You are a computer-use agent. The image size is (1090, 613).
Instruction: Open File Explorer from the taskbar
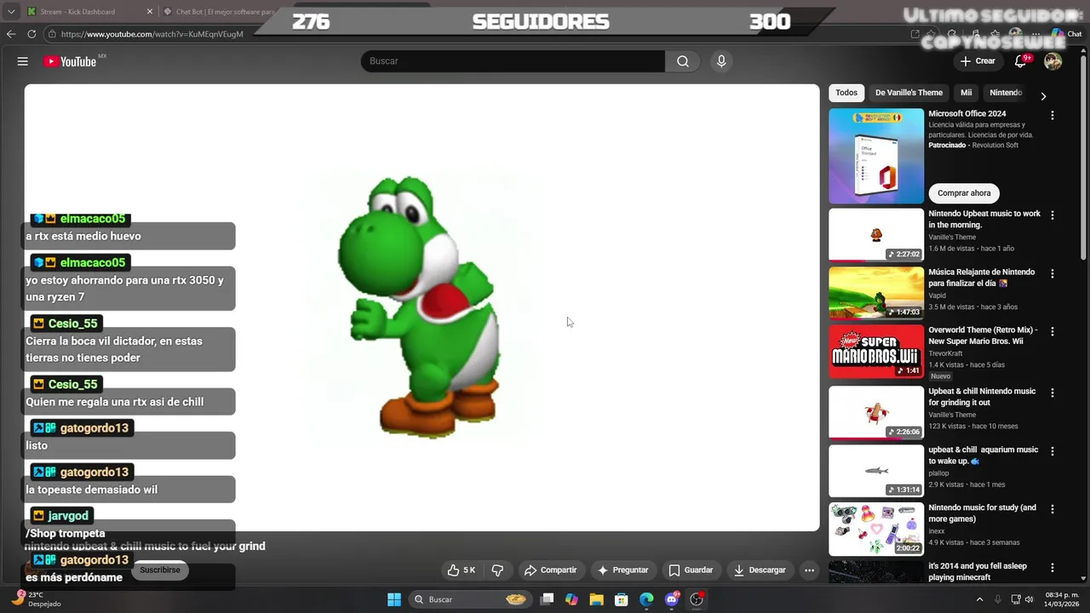pyautogui.click(x=596, y=599)
